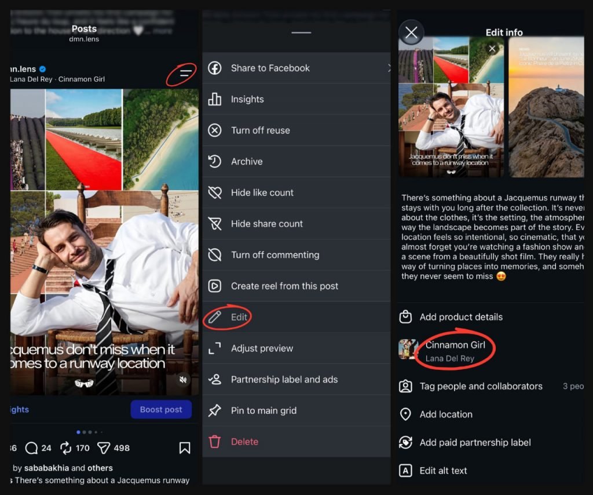Tap the Adjust preview crop-corners icon
The image size is (593, 495).
(215, 348)
